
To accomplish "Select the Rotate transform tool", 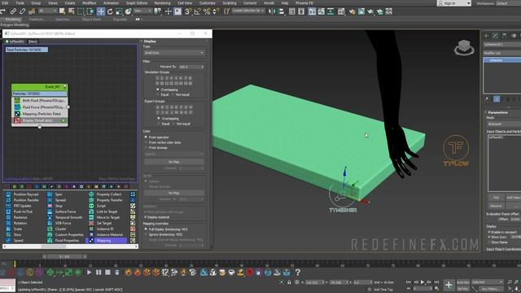I will point(110,11).
